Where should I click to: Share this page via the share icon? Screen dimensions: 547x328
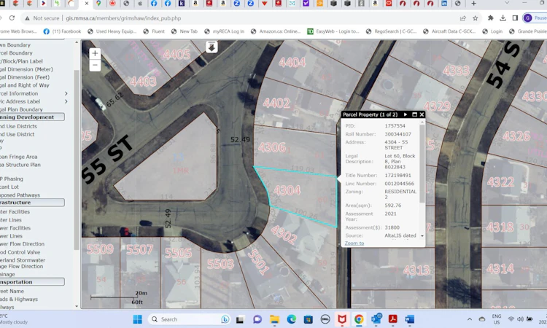[463, 18]
